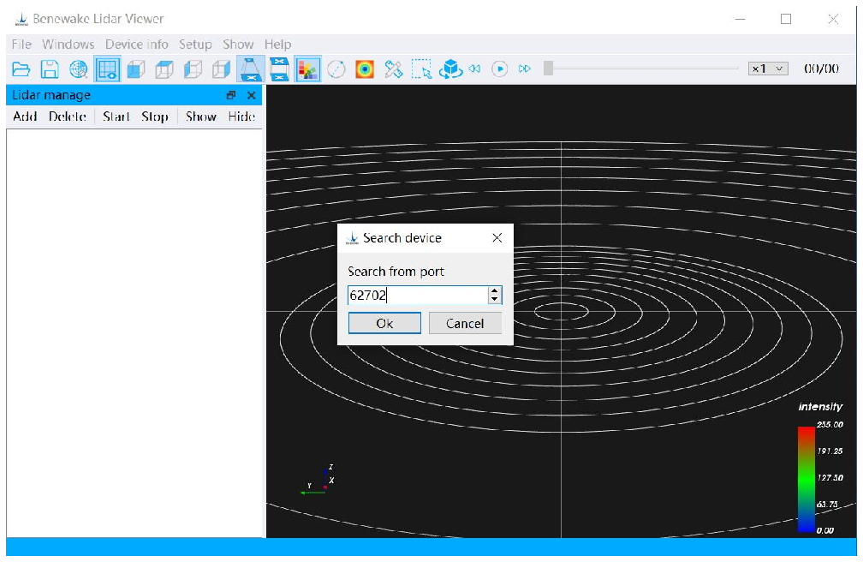Close the Search device dialog
The height and width of the screenshot is (562, 863).
497,238
